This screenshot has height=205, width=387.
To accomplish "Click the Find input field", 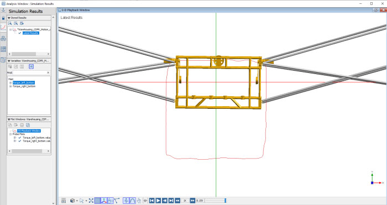I will click(30, 72).
